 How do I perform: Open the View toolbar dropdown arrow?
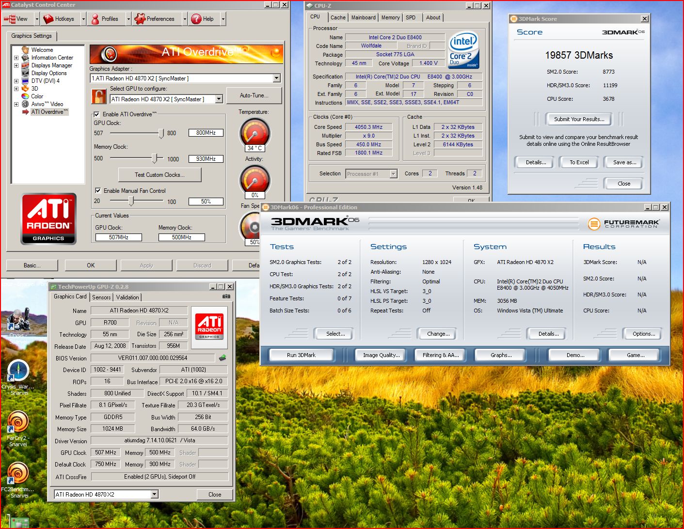pos(36,19)
